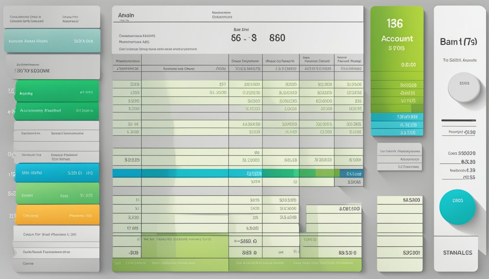Open the green panel below the blue sidebar panel
This screenshot has width=489, height=279.
57,194
